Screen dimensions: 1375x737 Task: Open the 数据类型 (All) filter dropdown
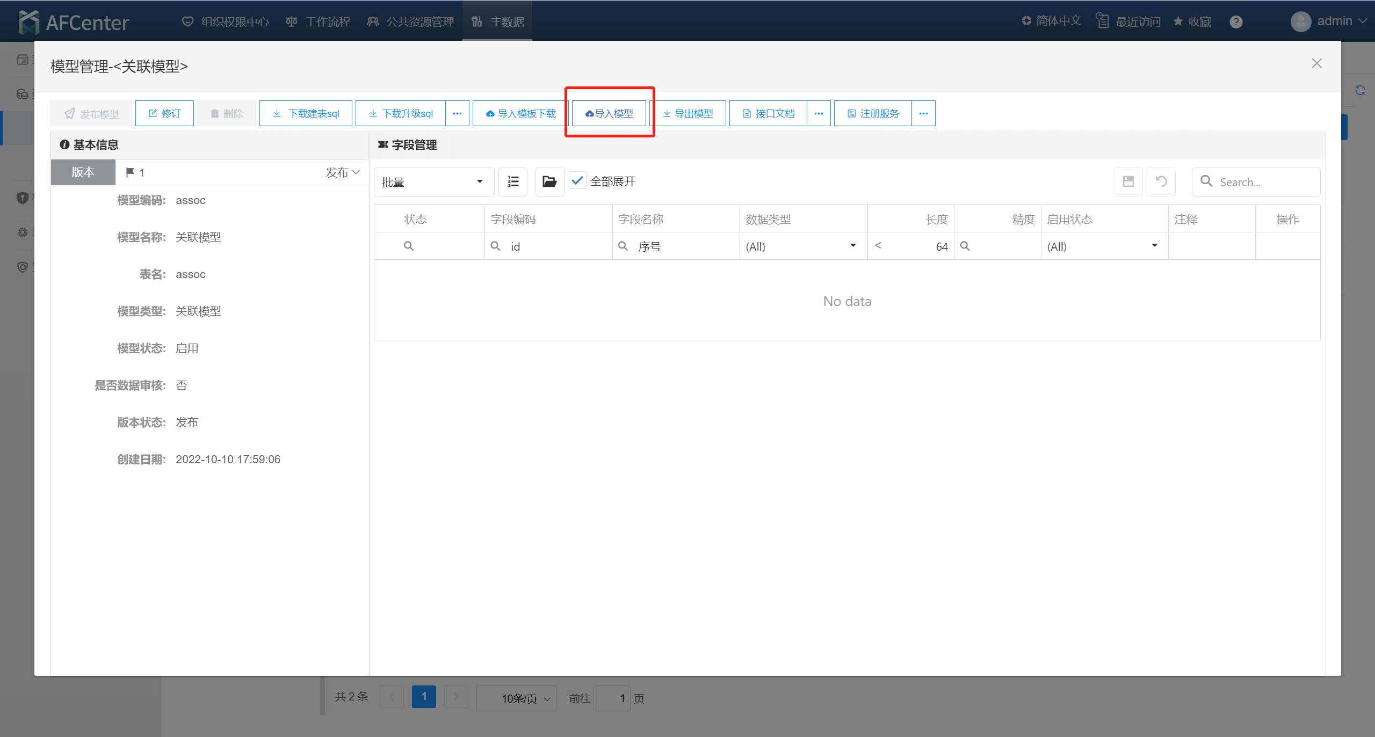[802, 246]
